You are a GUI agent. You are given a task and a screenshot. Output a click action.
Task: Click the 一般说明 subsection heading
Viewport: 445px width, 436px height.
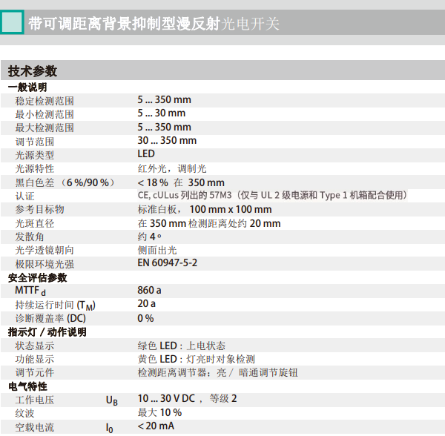point(27,87)
